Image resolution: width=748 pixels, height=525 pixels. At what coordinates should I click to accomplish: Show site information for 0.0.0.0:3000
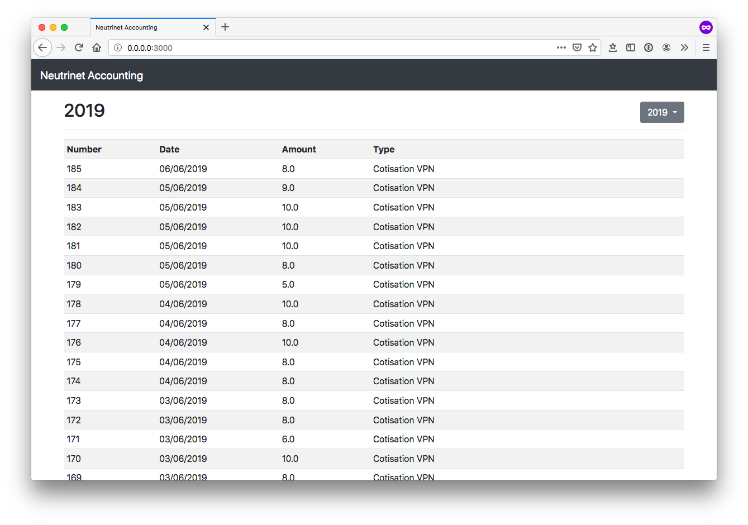click(118, 47)
